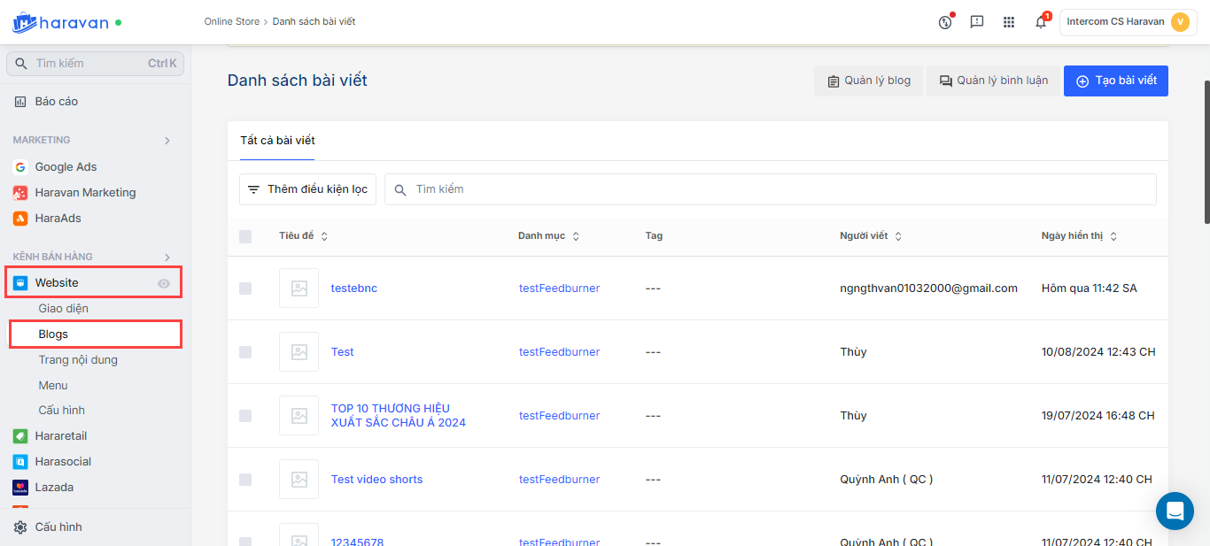This screenshot has width=1210, height=546.
Task: Open the apps grid icon
Action: pyautogui.click(x=1009, y=22)
